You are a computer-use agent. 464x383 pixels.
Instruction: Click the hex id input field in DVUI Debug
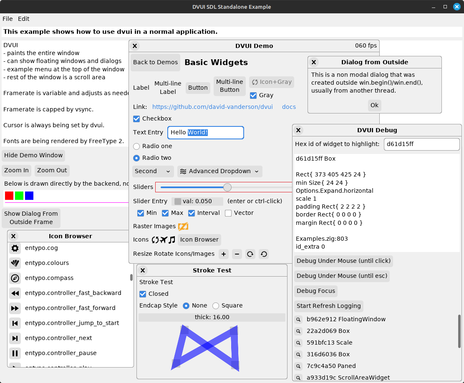click(x=421, y=144)
